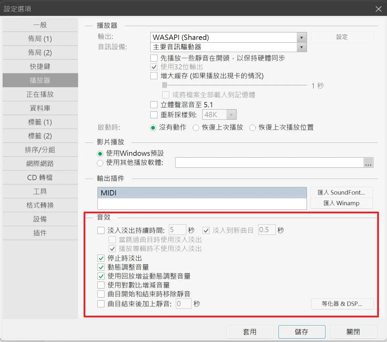Open the 工具 settings page
Image resolution: width=387 pixels, height=342 pixels.
point(40,191)
